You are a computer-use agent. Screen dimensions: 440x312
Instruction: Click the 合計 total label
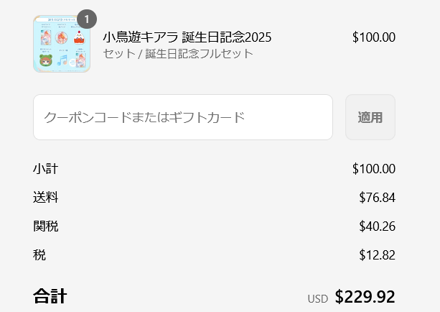[x=50, y=296]
